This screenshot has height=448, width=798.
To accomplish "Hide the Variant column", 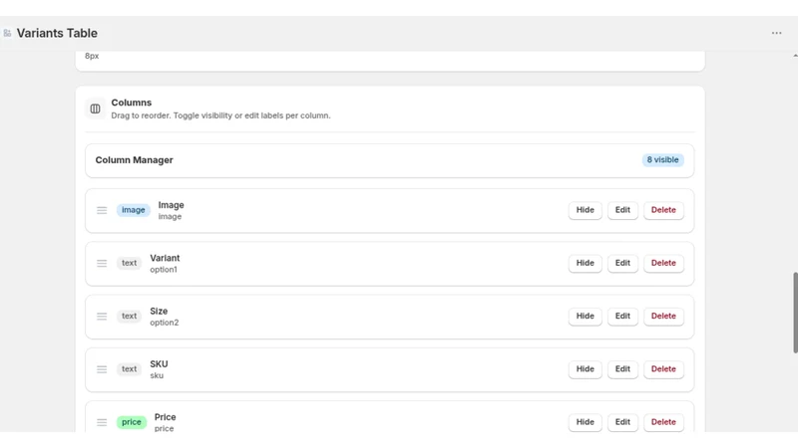I will pos(585,263).
